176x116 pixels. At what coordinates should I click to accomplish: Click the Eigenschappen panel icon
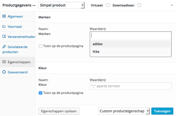[4, 62]
